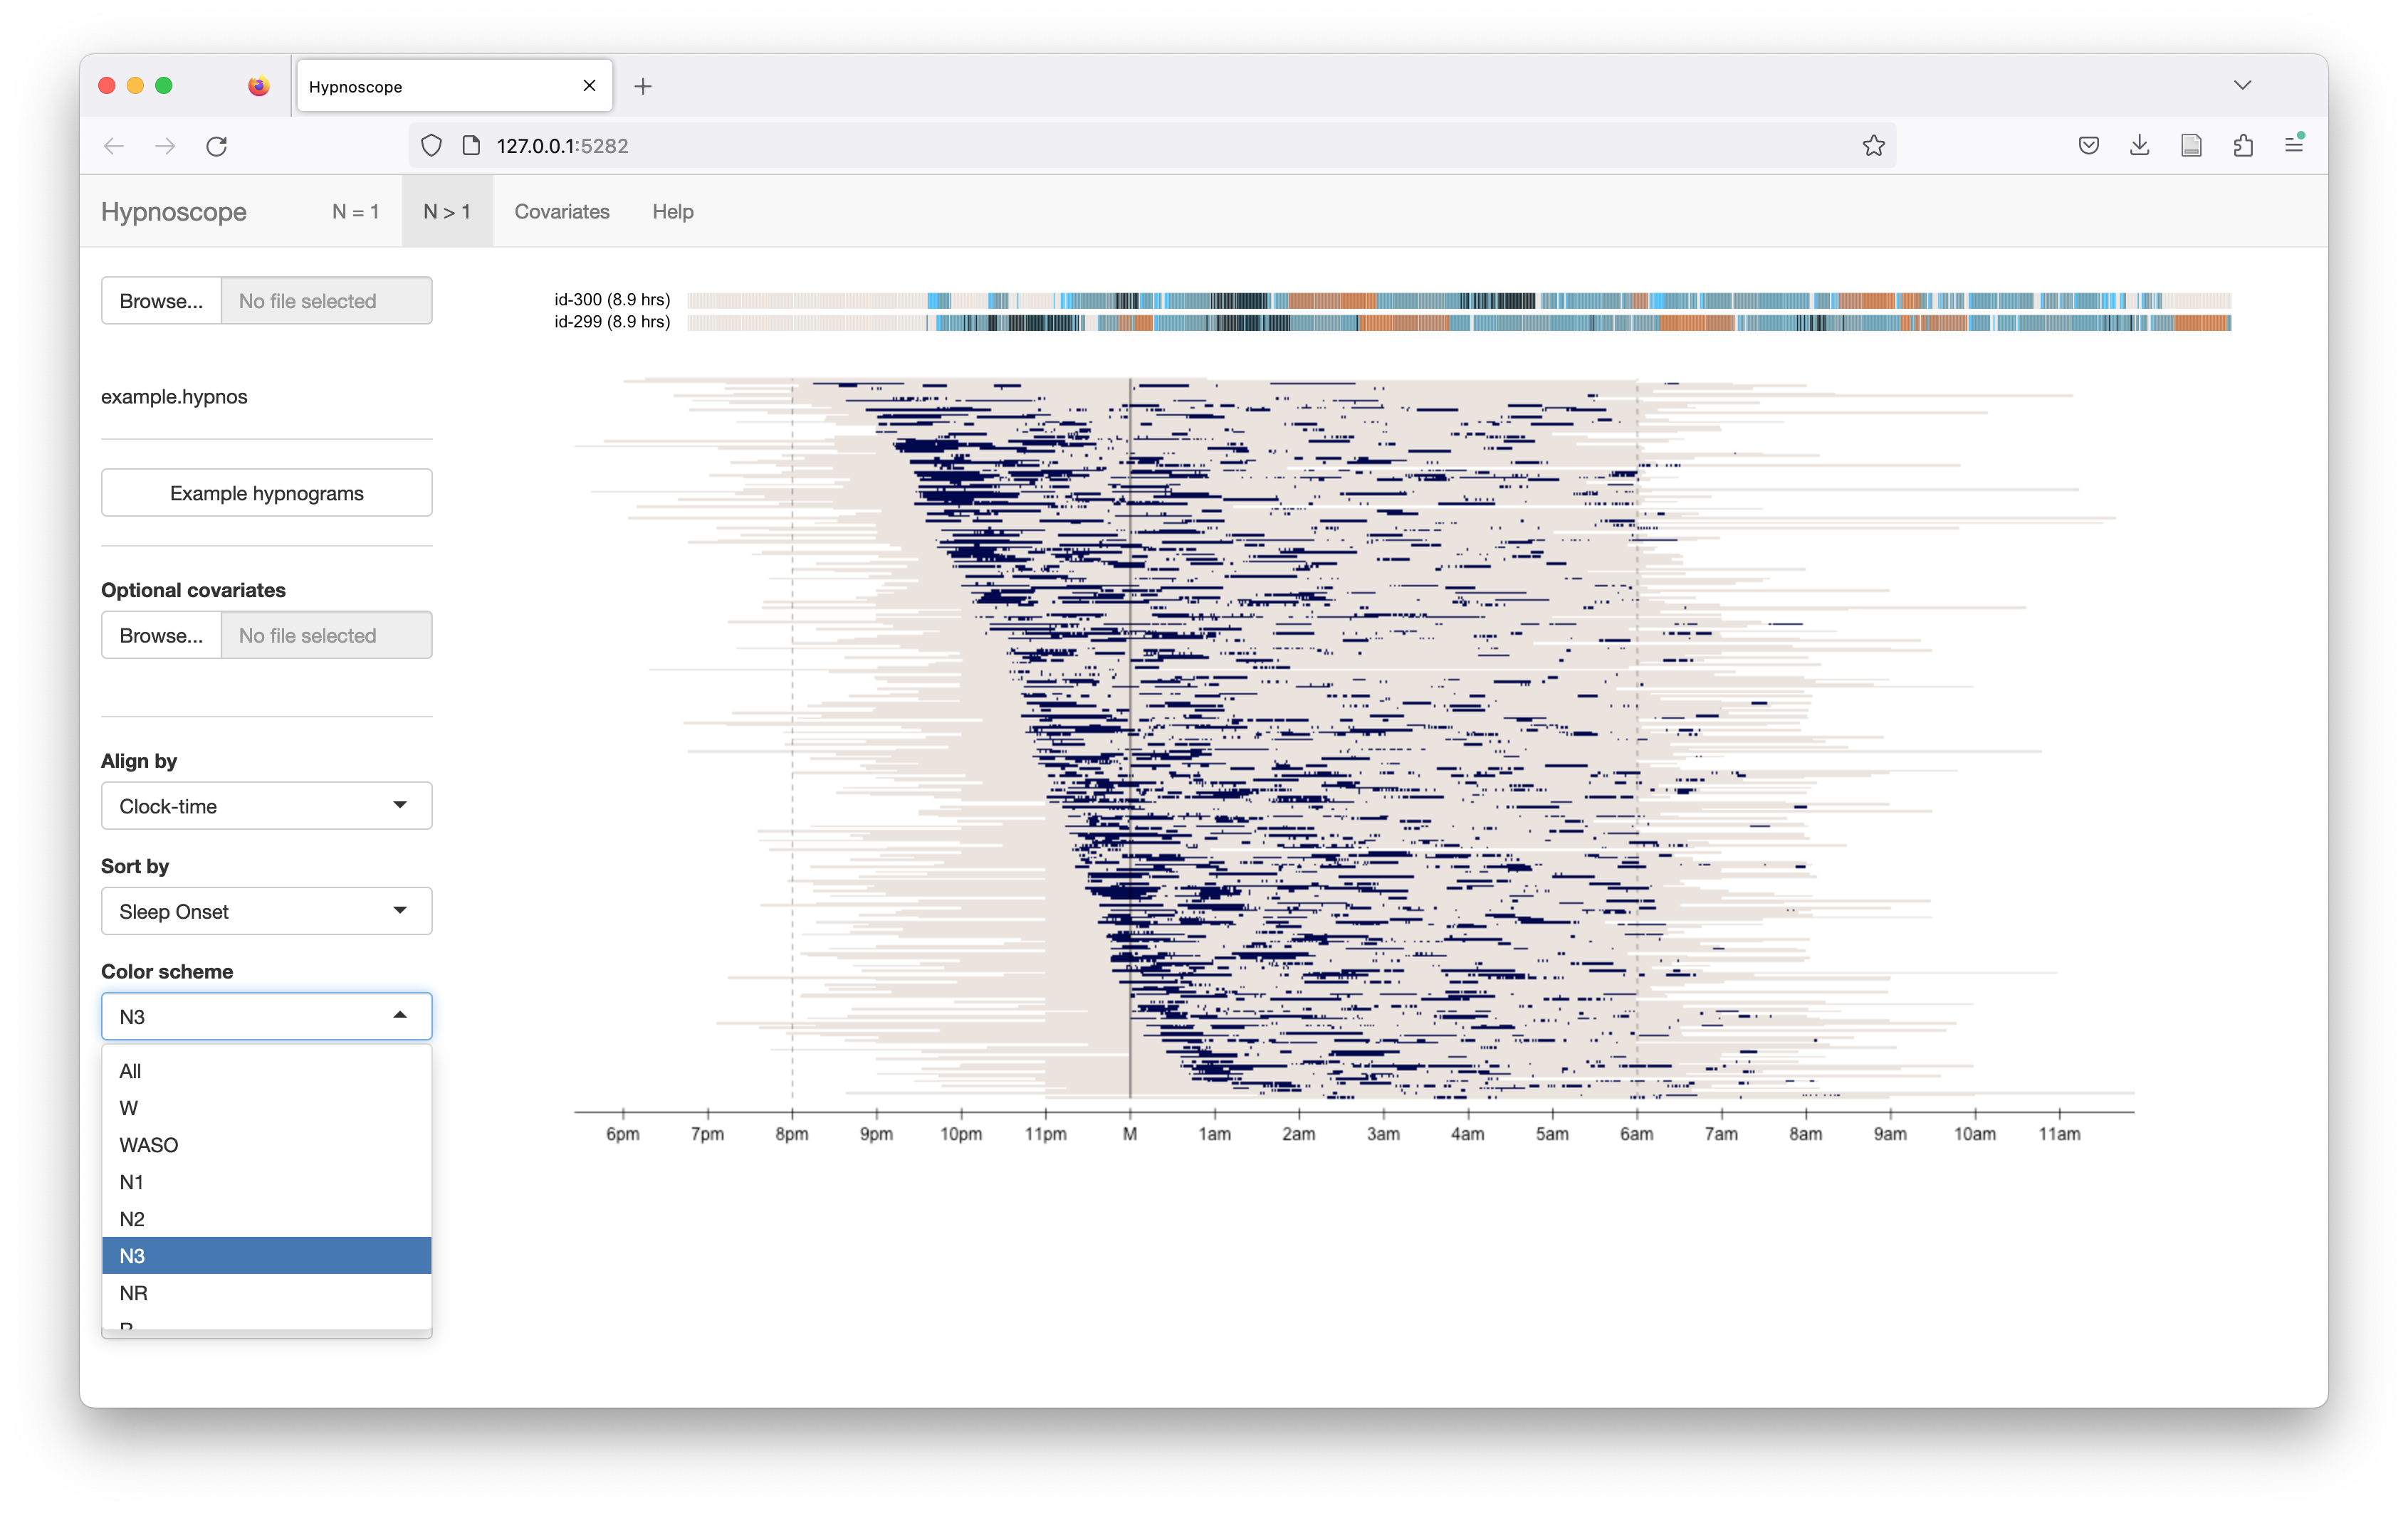Screen dimensions: 2408x1513
Task: Expand the Align by Clock-time dropdown
Action: click(x=266, y=806)
